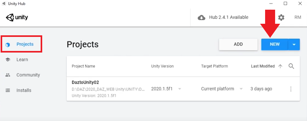This screenshot has height=121, width=307.
Task: Click the Learn graduation cap icon
Action: point(8,59)
